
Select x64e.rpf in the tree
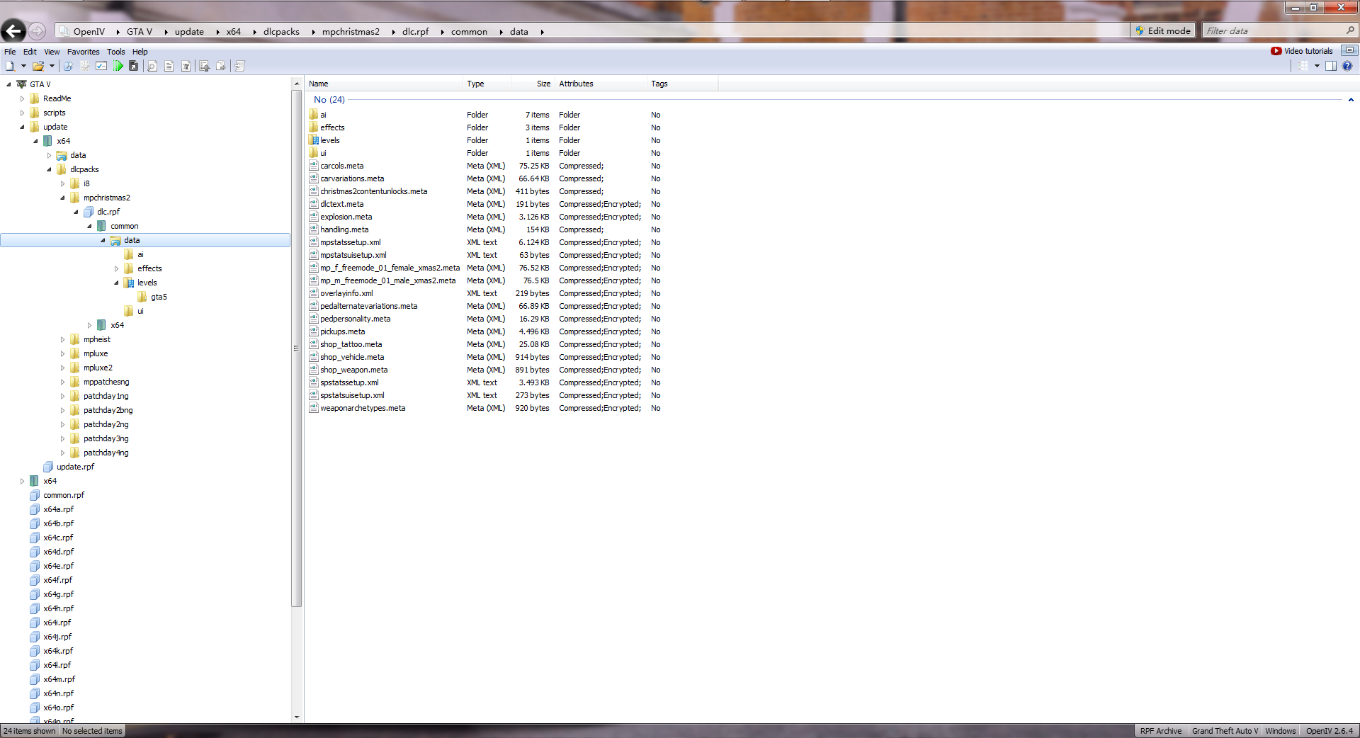(58, 566)
